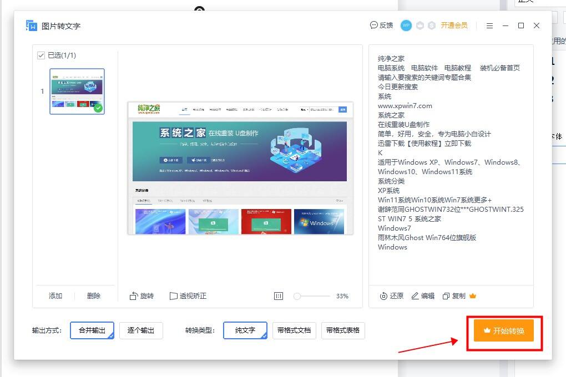The width and height of the screenshot is (566, 377).
Task: Click the 透视矫正 perspective correction icon
Action: [173, 296]
